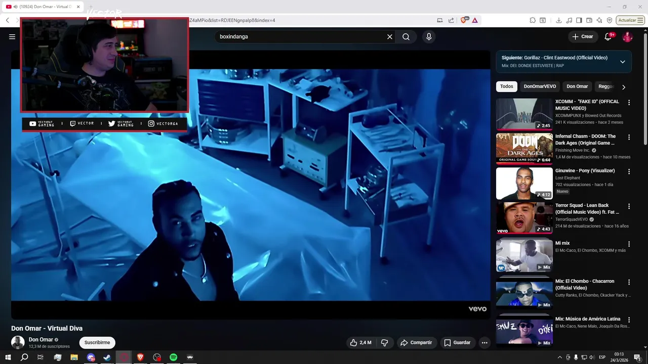Open the music note playlist icon
The height and width of the screenshot is (364, 648).
(570, 20)
